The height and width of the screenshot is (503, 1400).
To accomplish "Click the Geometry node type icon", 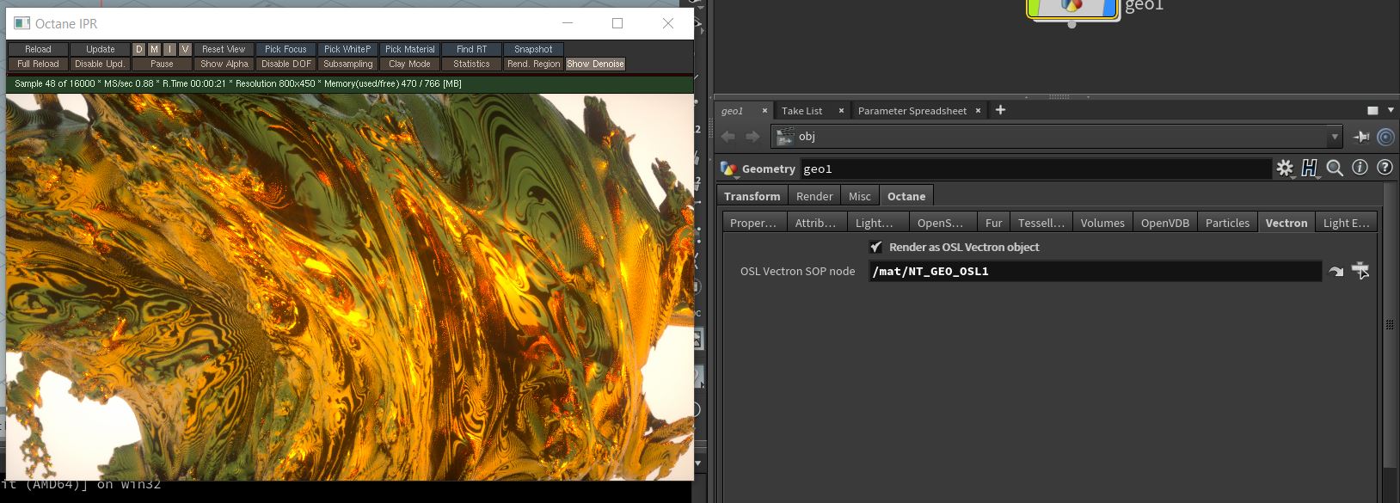I will pos(729,169).
